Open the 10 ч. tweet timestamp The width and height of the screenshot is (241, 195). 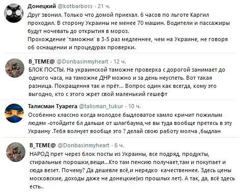[134, 106]
